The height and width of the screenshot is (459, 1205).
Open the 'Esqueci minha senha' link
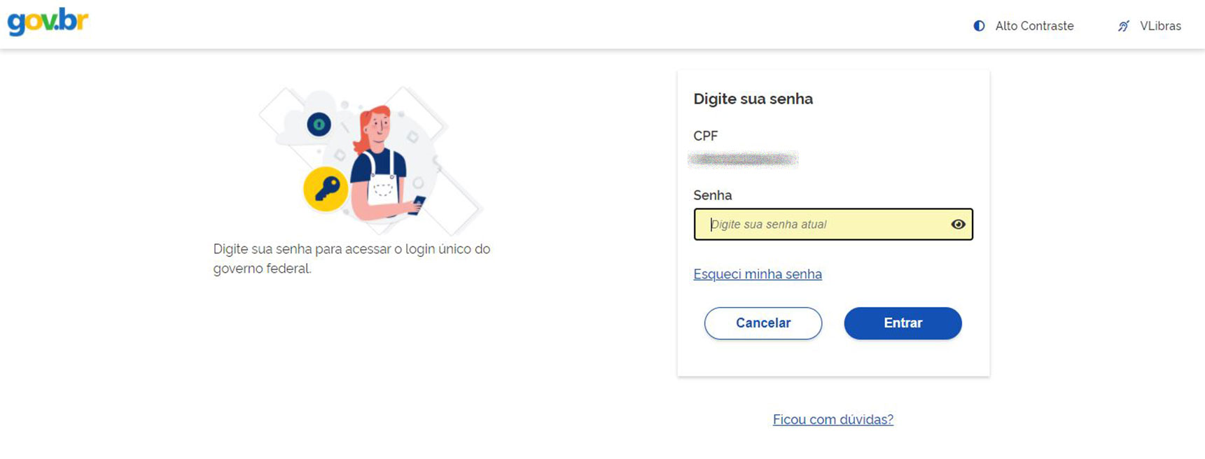click(757, 274)
